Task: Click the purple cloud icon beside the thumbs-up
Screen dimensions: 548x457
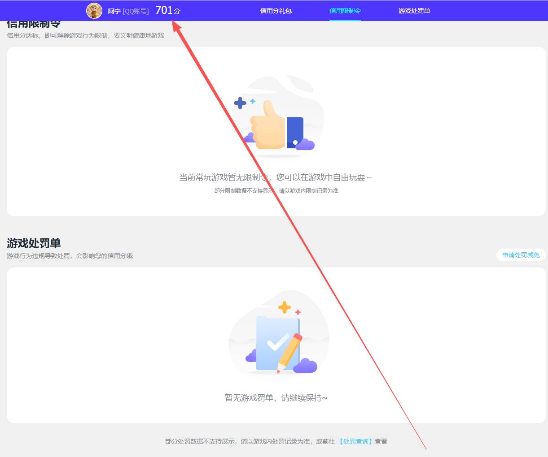Action: pyautogui.click(x=304, y=143)
